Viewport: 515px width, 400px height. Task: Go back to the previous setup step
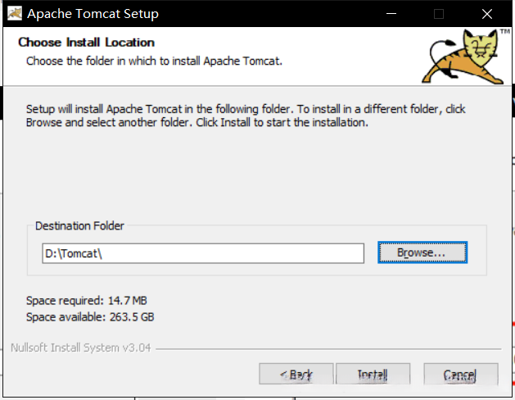(296, 375)
